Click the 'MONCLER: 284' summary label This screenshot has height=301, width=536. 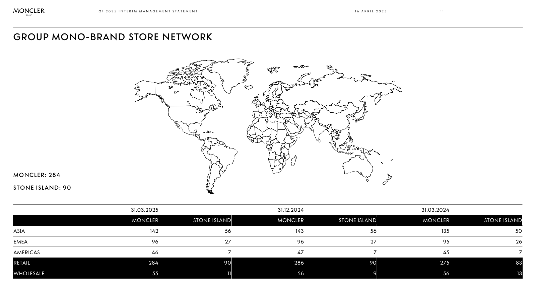click(37, 175)
